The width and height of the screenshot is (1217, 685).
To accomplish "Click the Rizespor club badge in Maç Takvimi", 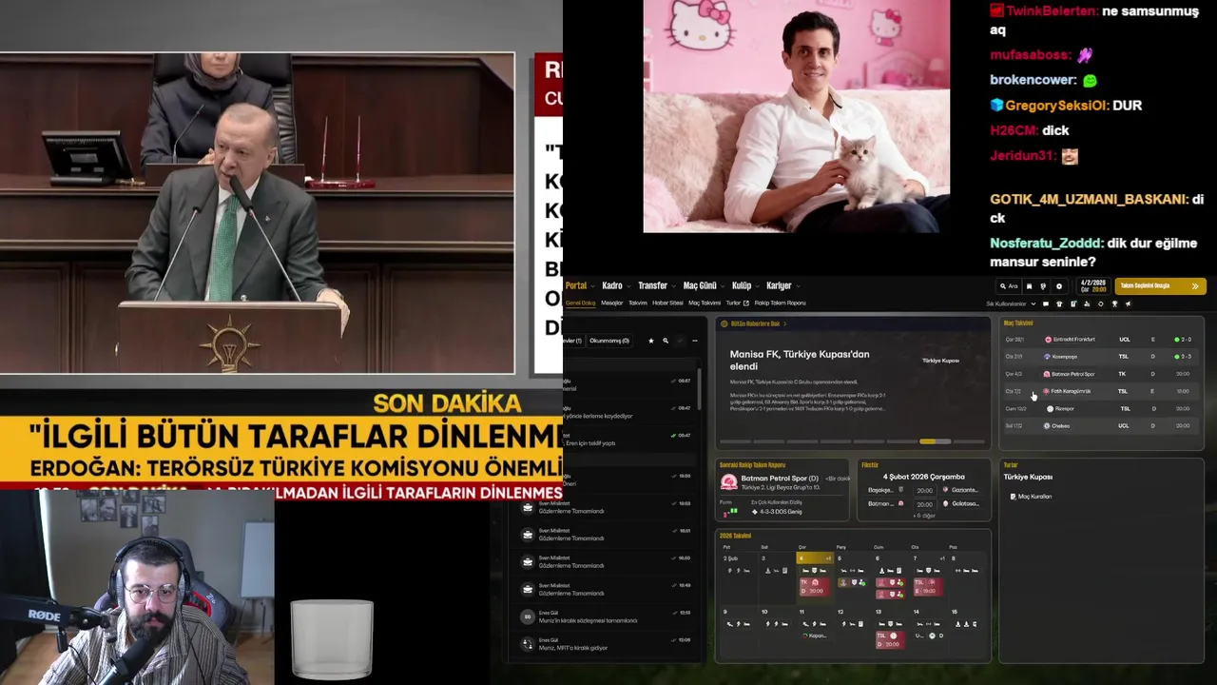I will [1050, 409].
